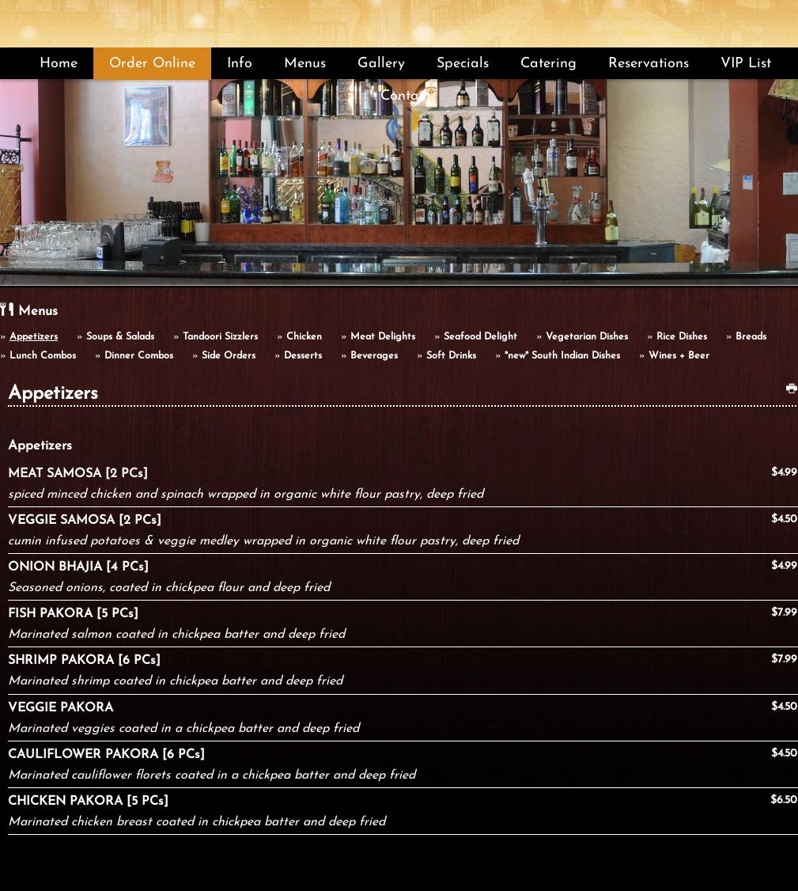The image size is (798, 891).
Task: Open the Wines + Beer category
Action: click(x=679, y=356)
